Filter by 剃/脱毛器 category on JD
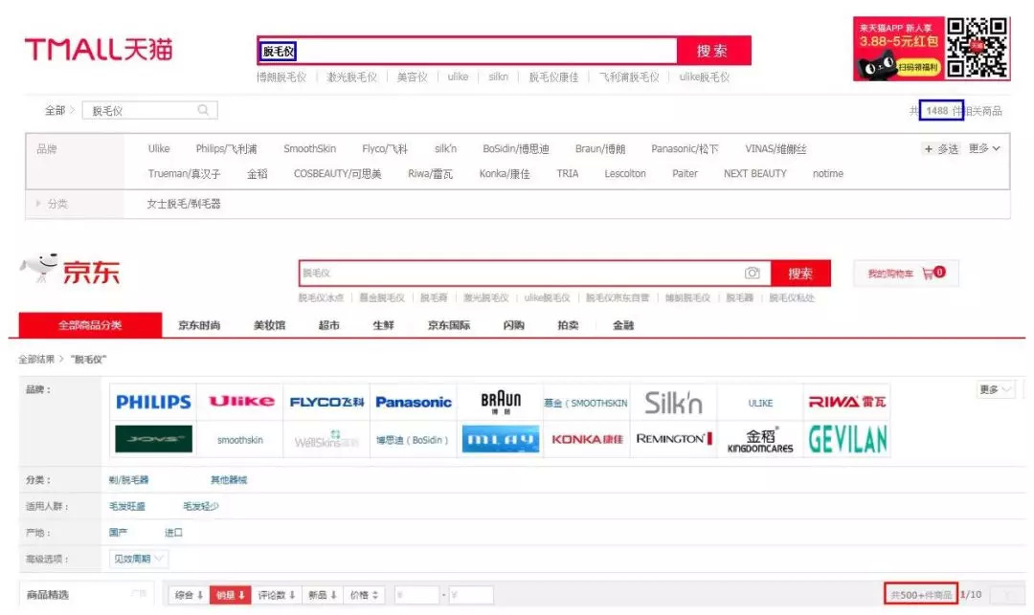The height and width of the screenshot is (615, 1034). point(128,480)
